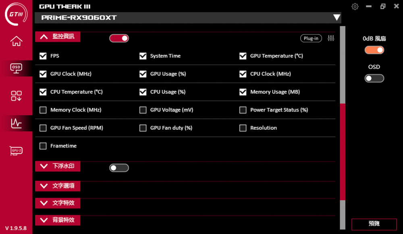Collapse the 監控資訊 section
403x234 pixels.
click(58, 37)
